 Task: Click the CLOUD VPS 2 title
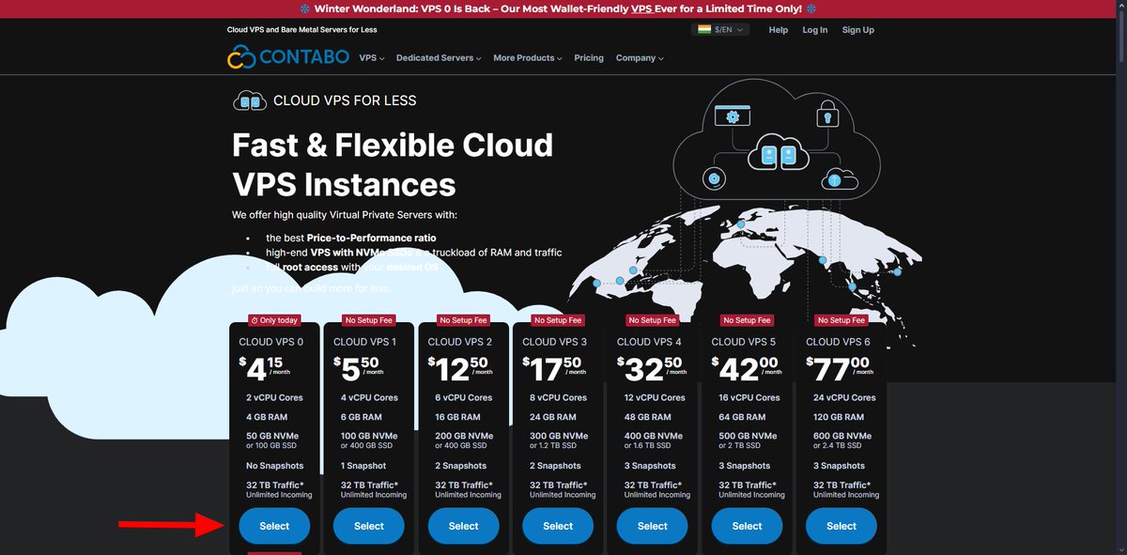click(460, 342)
